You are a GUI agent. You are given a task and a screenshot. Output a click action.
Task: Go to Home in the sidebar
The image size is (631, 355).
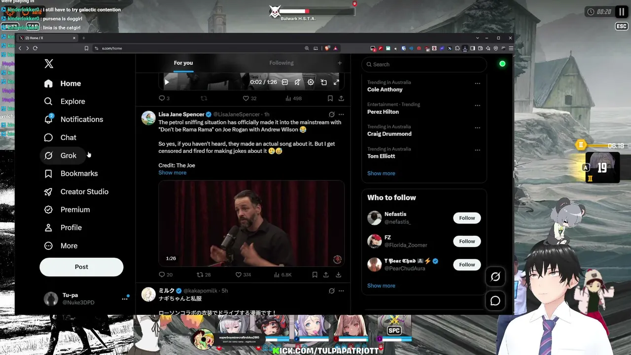[x=63, y=83]
